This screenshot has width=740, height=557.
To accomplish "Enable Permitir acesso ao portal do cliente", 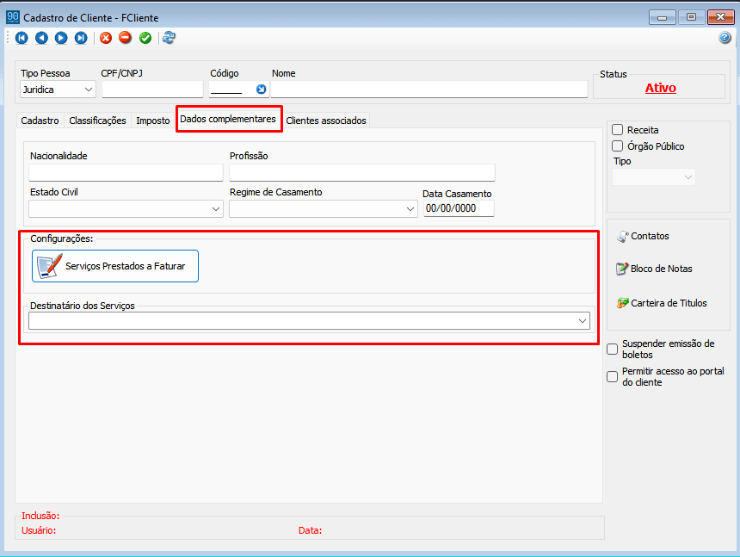I will click(612, 376).
